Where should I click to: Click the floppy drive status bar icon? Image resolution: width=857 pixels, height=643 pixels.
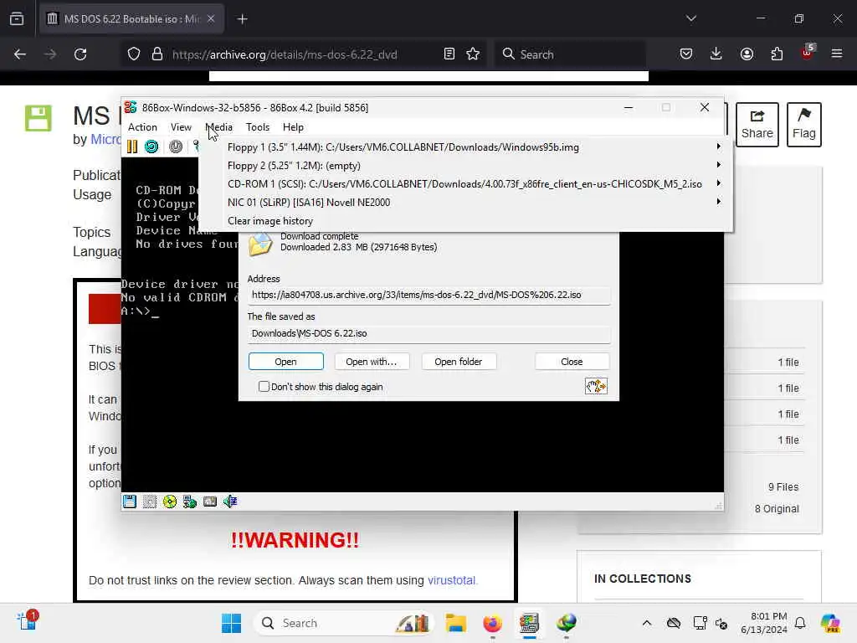coord(130,502)
